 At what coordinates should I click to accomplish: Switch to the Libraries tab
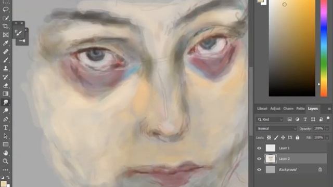[x=262, y=109]
